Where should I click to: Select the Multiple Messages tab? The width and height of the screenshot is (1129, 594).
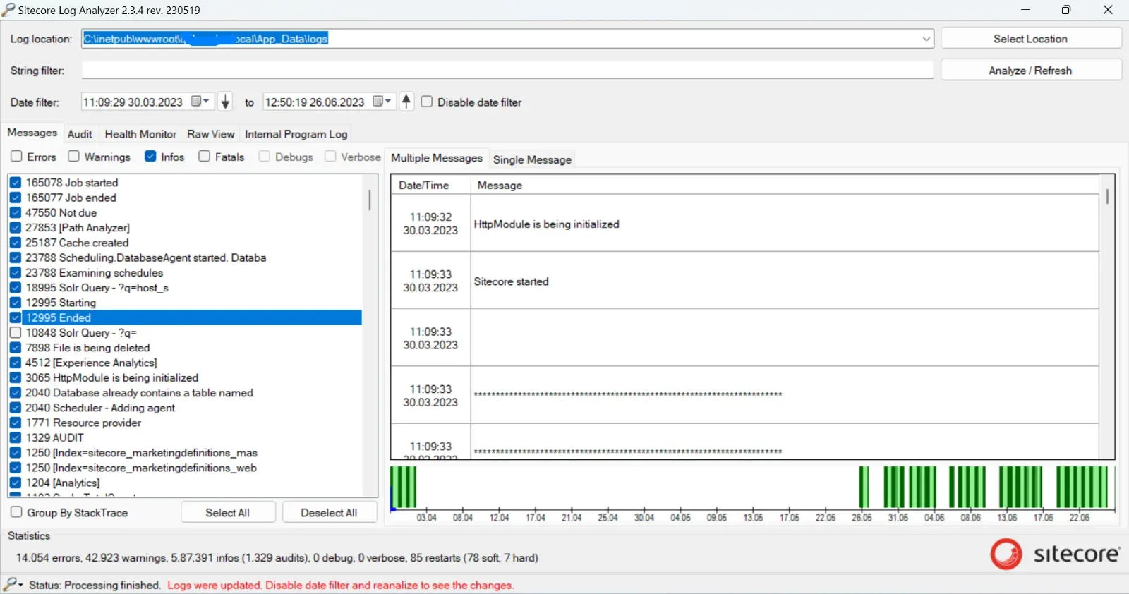(437, 158)
